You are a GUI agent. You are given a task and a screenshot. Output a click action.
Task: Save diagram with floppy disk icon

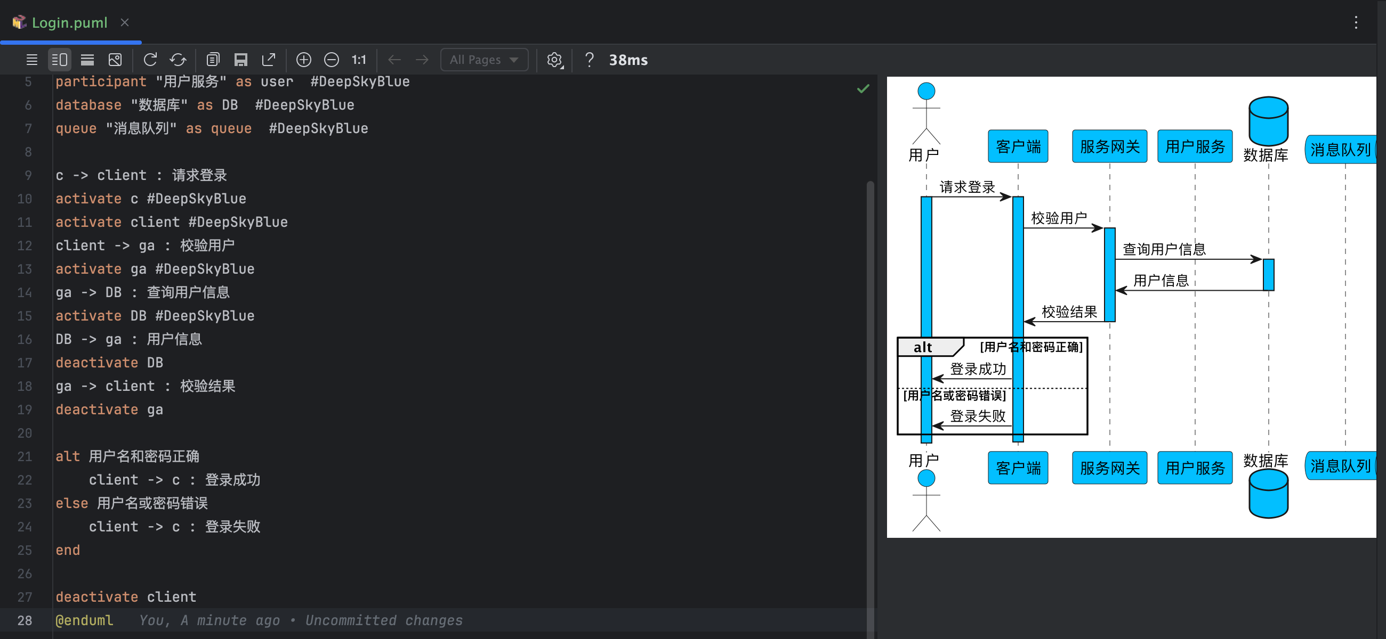coord(241,60)
